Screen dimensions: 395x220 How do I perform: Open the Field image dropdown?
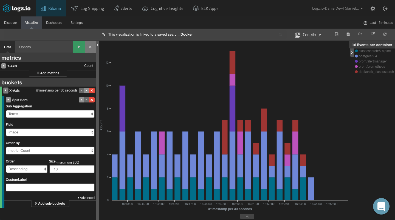[50, 132]
